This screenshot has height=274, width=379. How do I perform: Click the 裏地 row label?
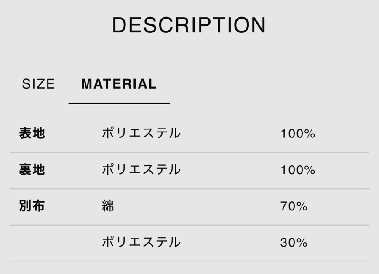(32, 170)
